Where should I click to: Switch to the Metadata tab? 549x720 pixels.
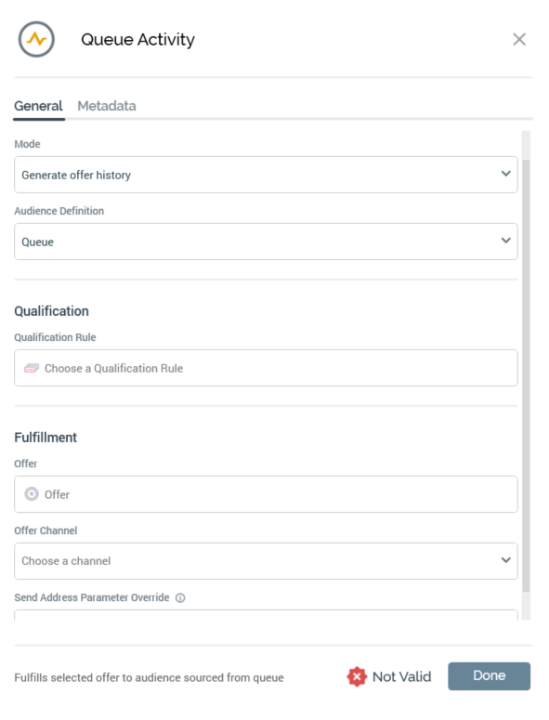click(x=107, y=106)
